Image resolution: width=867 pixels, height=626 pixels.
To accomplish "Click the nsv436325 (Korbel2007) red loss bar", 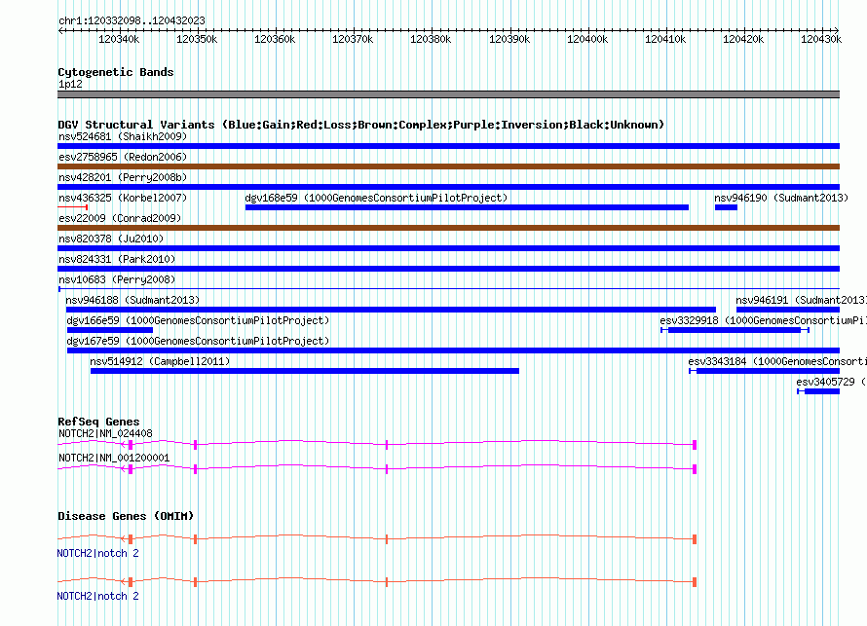I will click(73, 206).
